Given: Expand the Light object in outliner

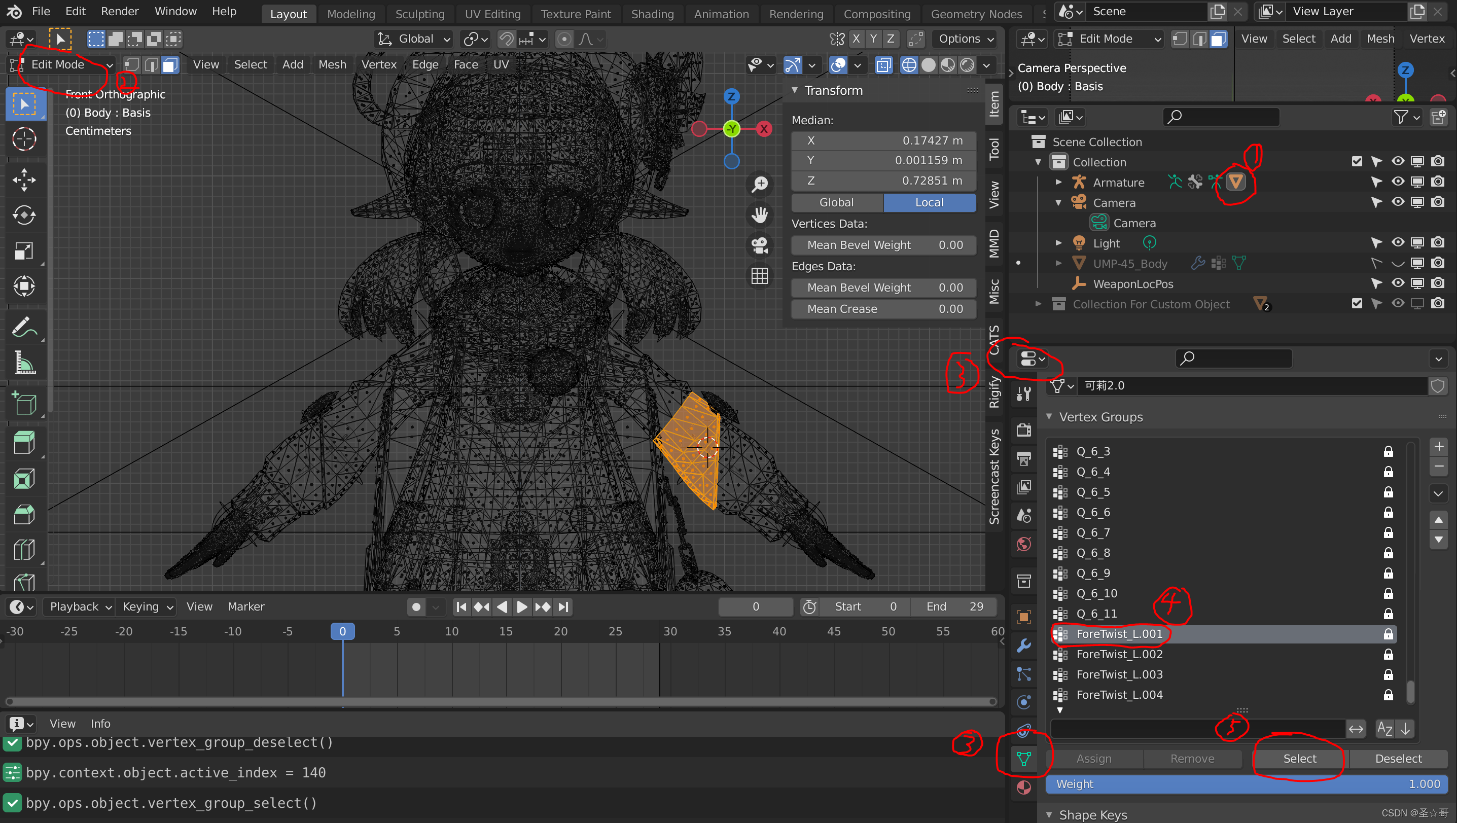Looking at the screenshot, I should pos(1058,243).
